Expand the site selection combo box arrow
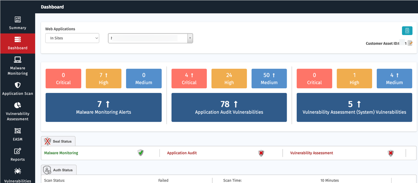This screenshot has width=418, height=183. [x=190, y=38]
